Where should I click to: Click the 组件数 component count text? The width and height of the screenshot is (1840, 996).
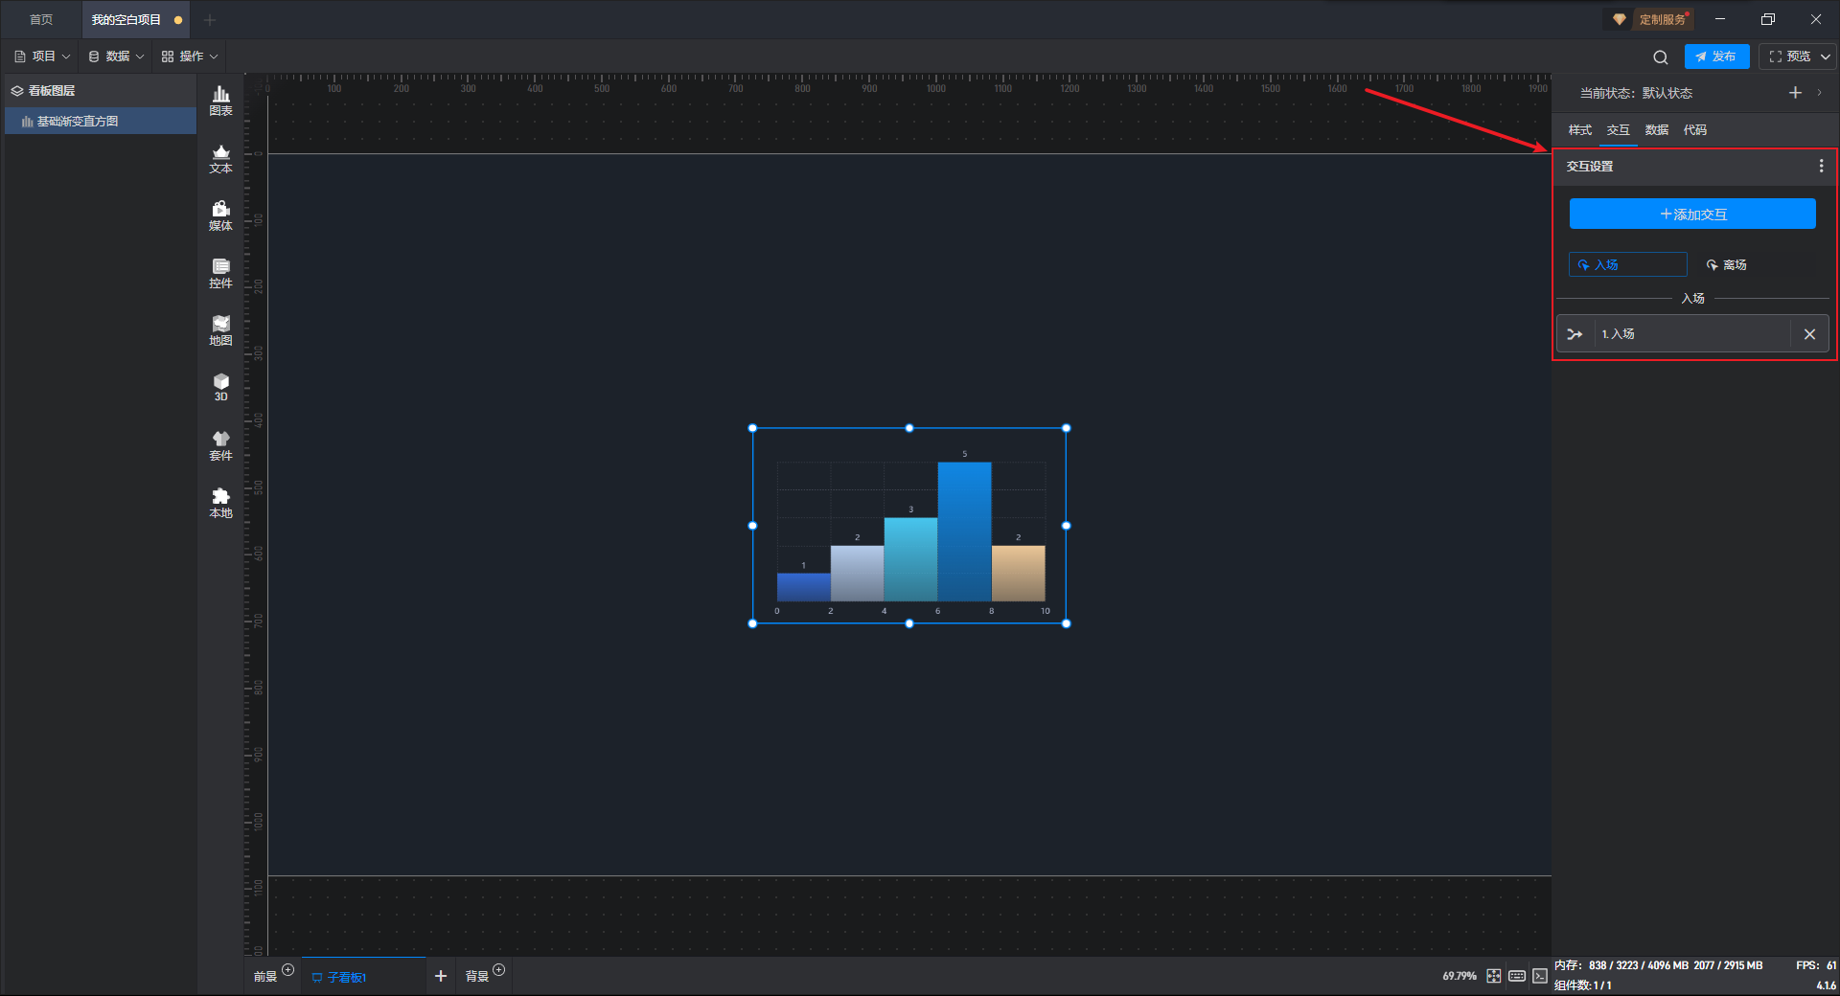(x=1583, y=985)
